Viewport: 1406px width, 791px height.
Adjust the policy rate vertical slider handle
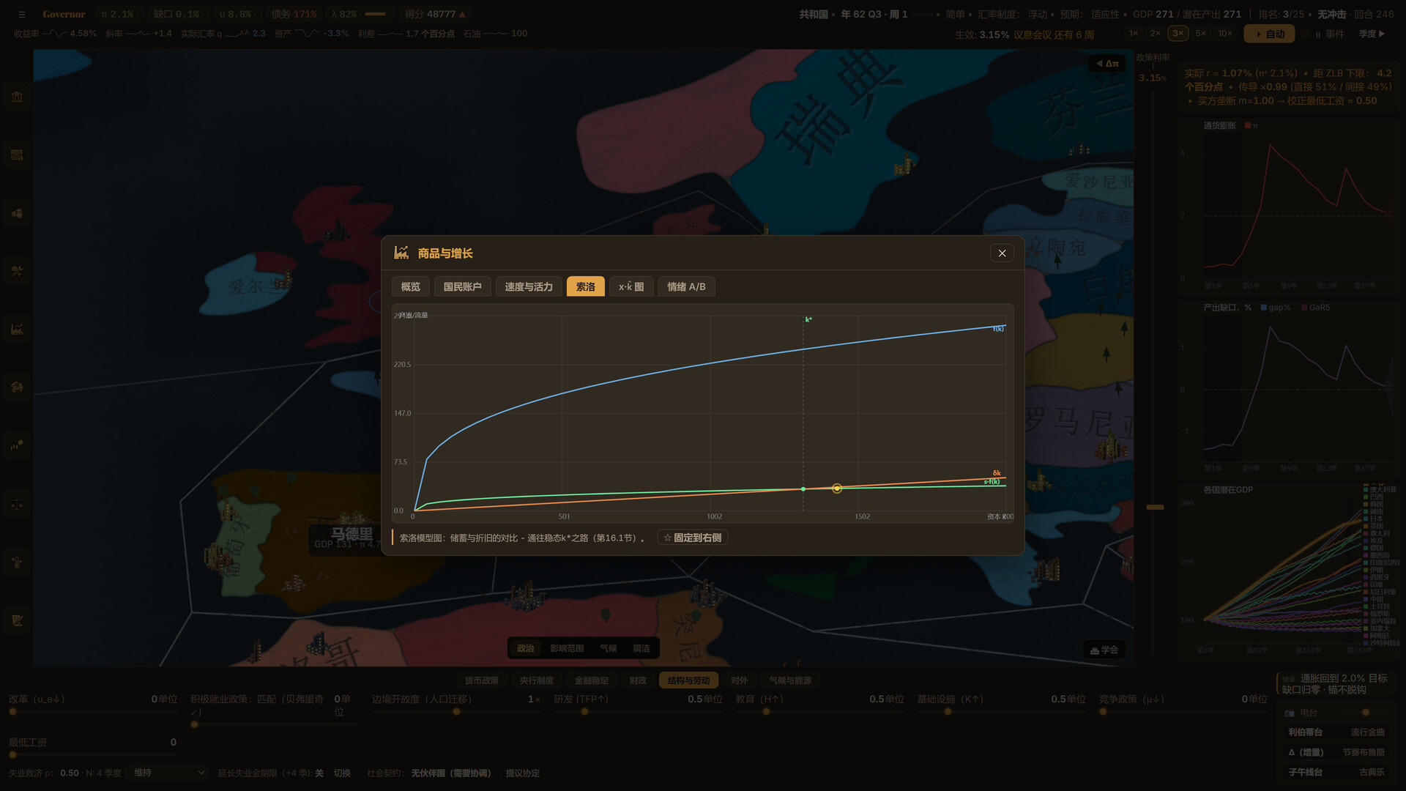[1155, 507]
